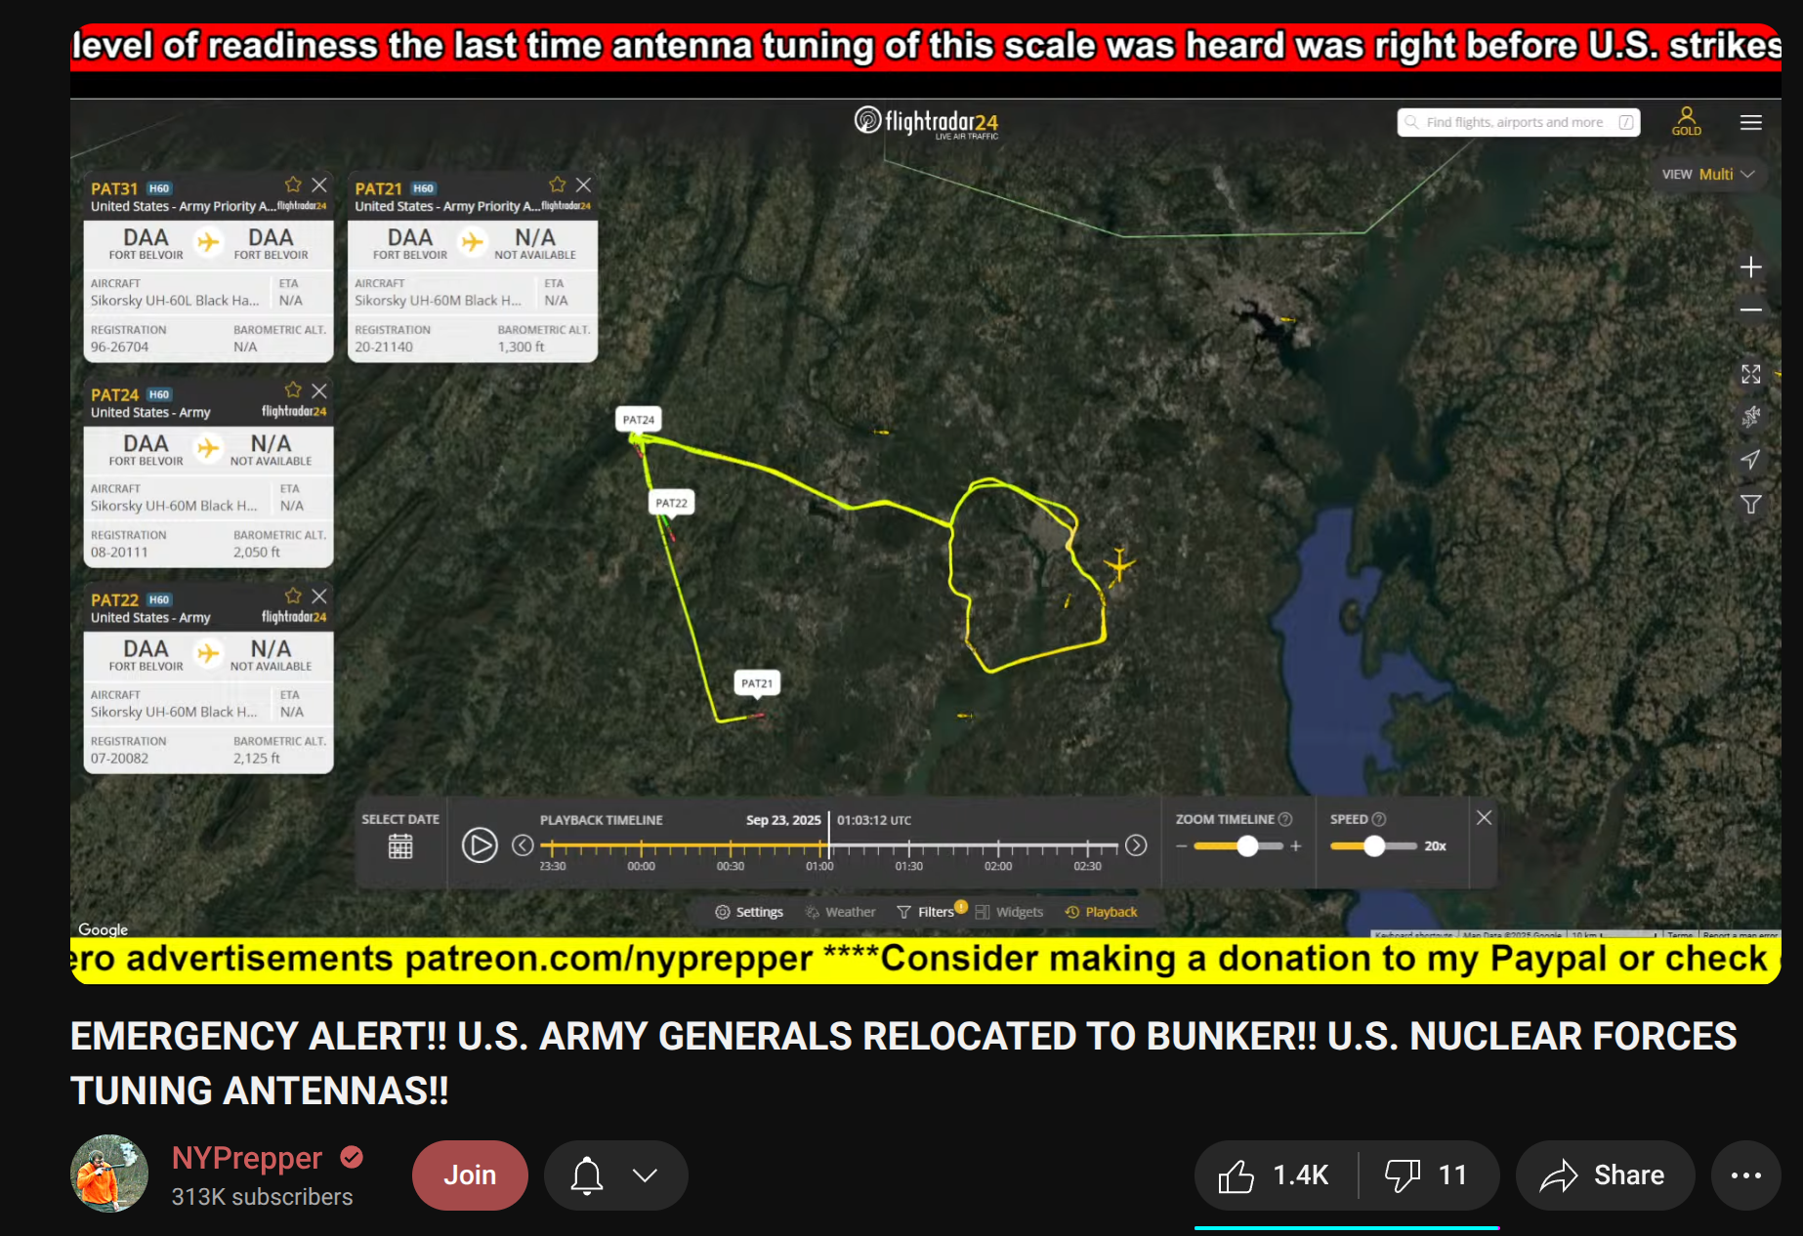The width and height of the screenshot is (1803, 1236).
Task: Play the playback timeline
Action: (480, 845)
